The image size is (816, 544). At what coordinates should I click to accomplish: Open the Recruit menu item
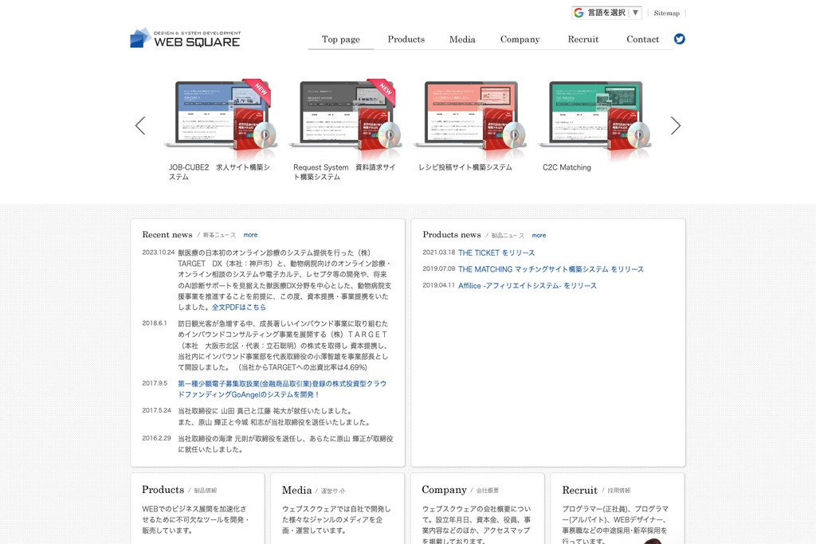tap(583, 40)
